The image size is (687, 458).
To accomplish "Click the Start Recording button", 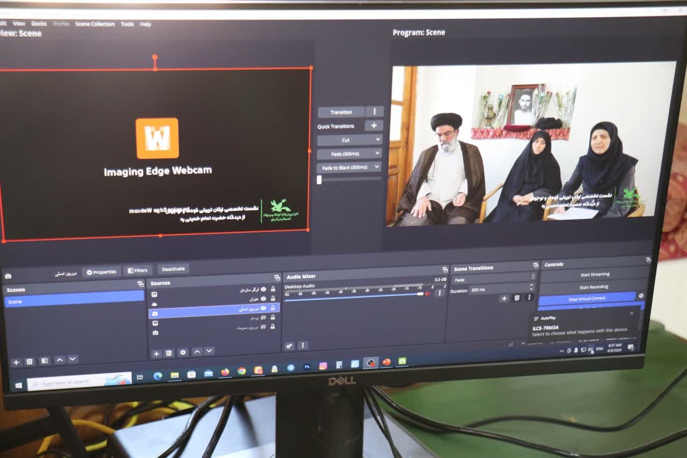I will point(594,287).
